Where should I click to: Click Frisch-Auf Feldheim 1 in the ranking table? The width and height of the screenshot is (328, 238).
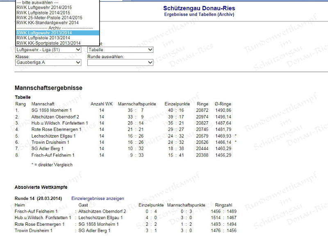point(53,155)
